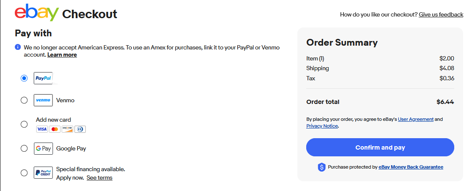Click the Venmo logo icon
The height and width of the screenshot is (191, 472).
(43, 100)
